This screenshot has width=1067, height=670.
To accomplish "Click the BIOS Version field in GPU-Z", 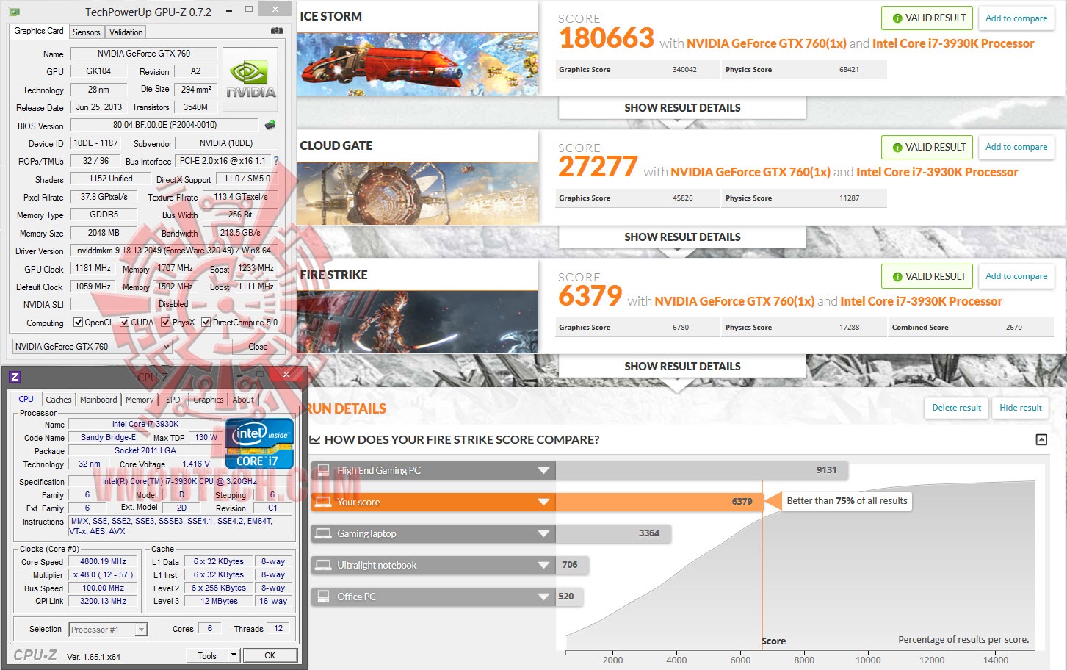I will 165,125.
